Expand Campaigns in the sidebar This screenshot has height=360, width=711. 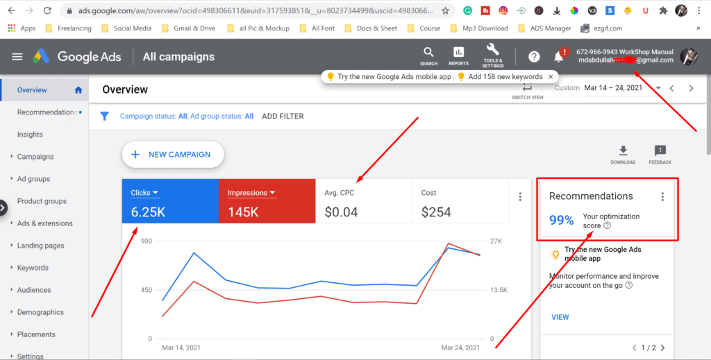pos(12,156)
